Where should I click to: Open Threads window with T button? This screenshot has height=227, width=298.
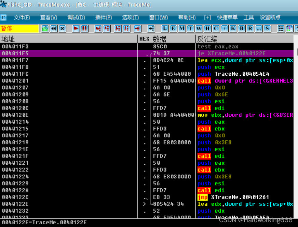190,28
